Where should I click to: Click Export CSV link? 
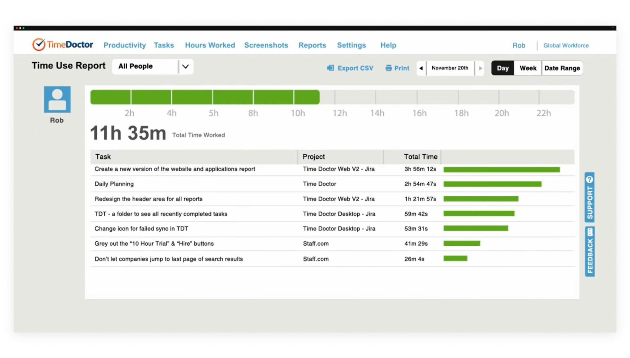pyautogui.click(x=350, y=68)
